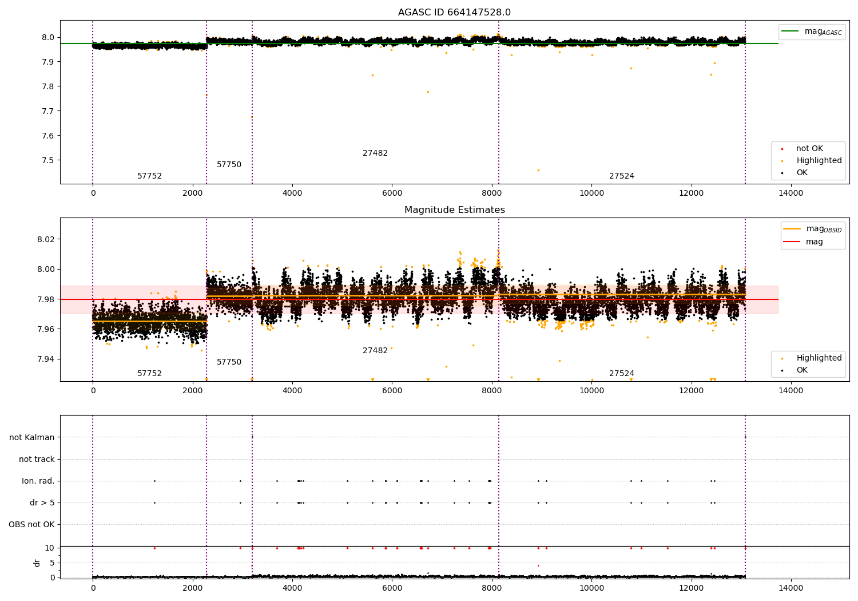This screenshot has height=601, width=858.
Task: Click obsid label '27482' in Magnitude Estimates plot
Action: pos(375,351)
